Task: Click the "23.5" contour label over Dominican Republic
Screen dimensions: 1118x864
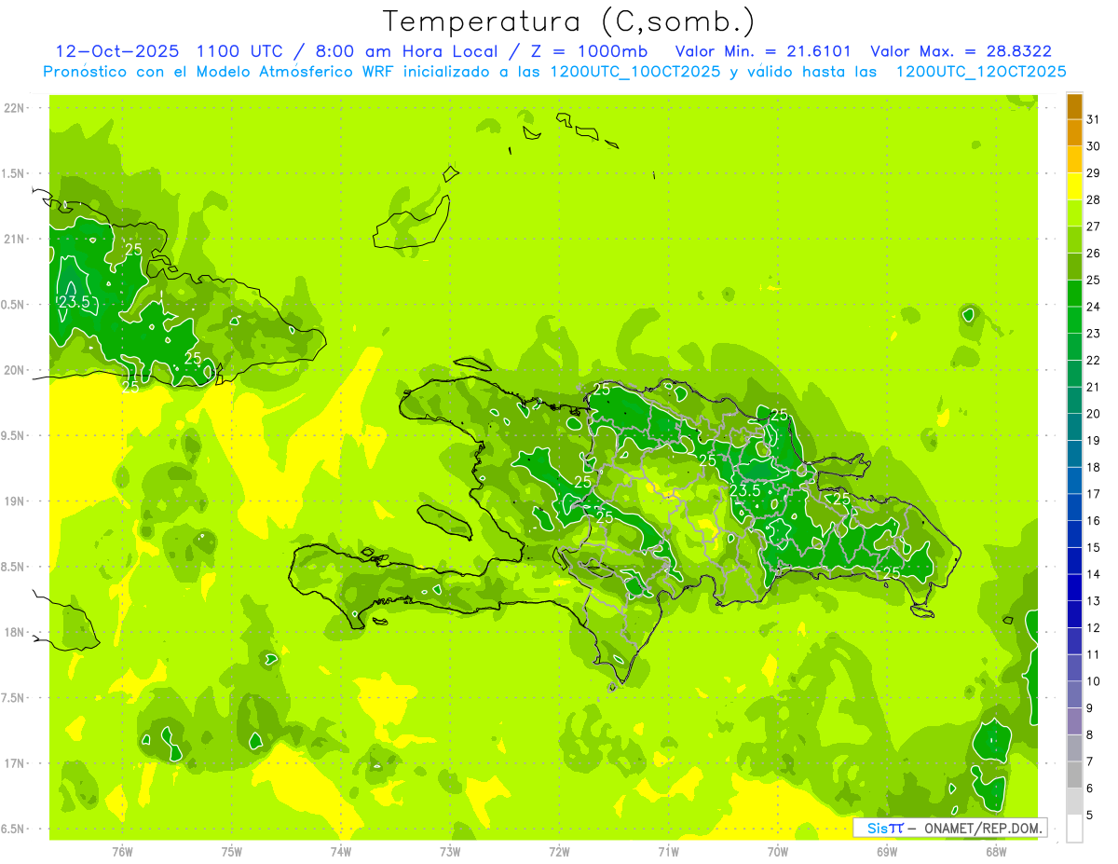Action: tap(745, 490)
